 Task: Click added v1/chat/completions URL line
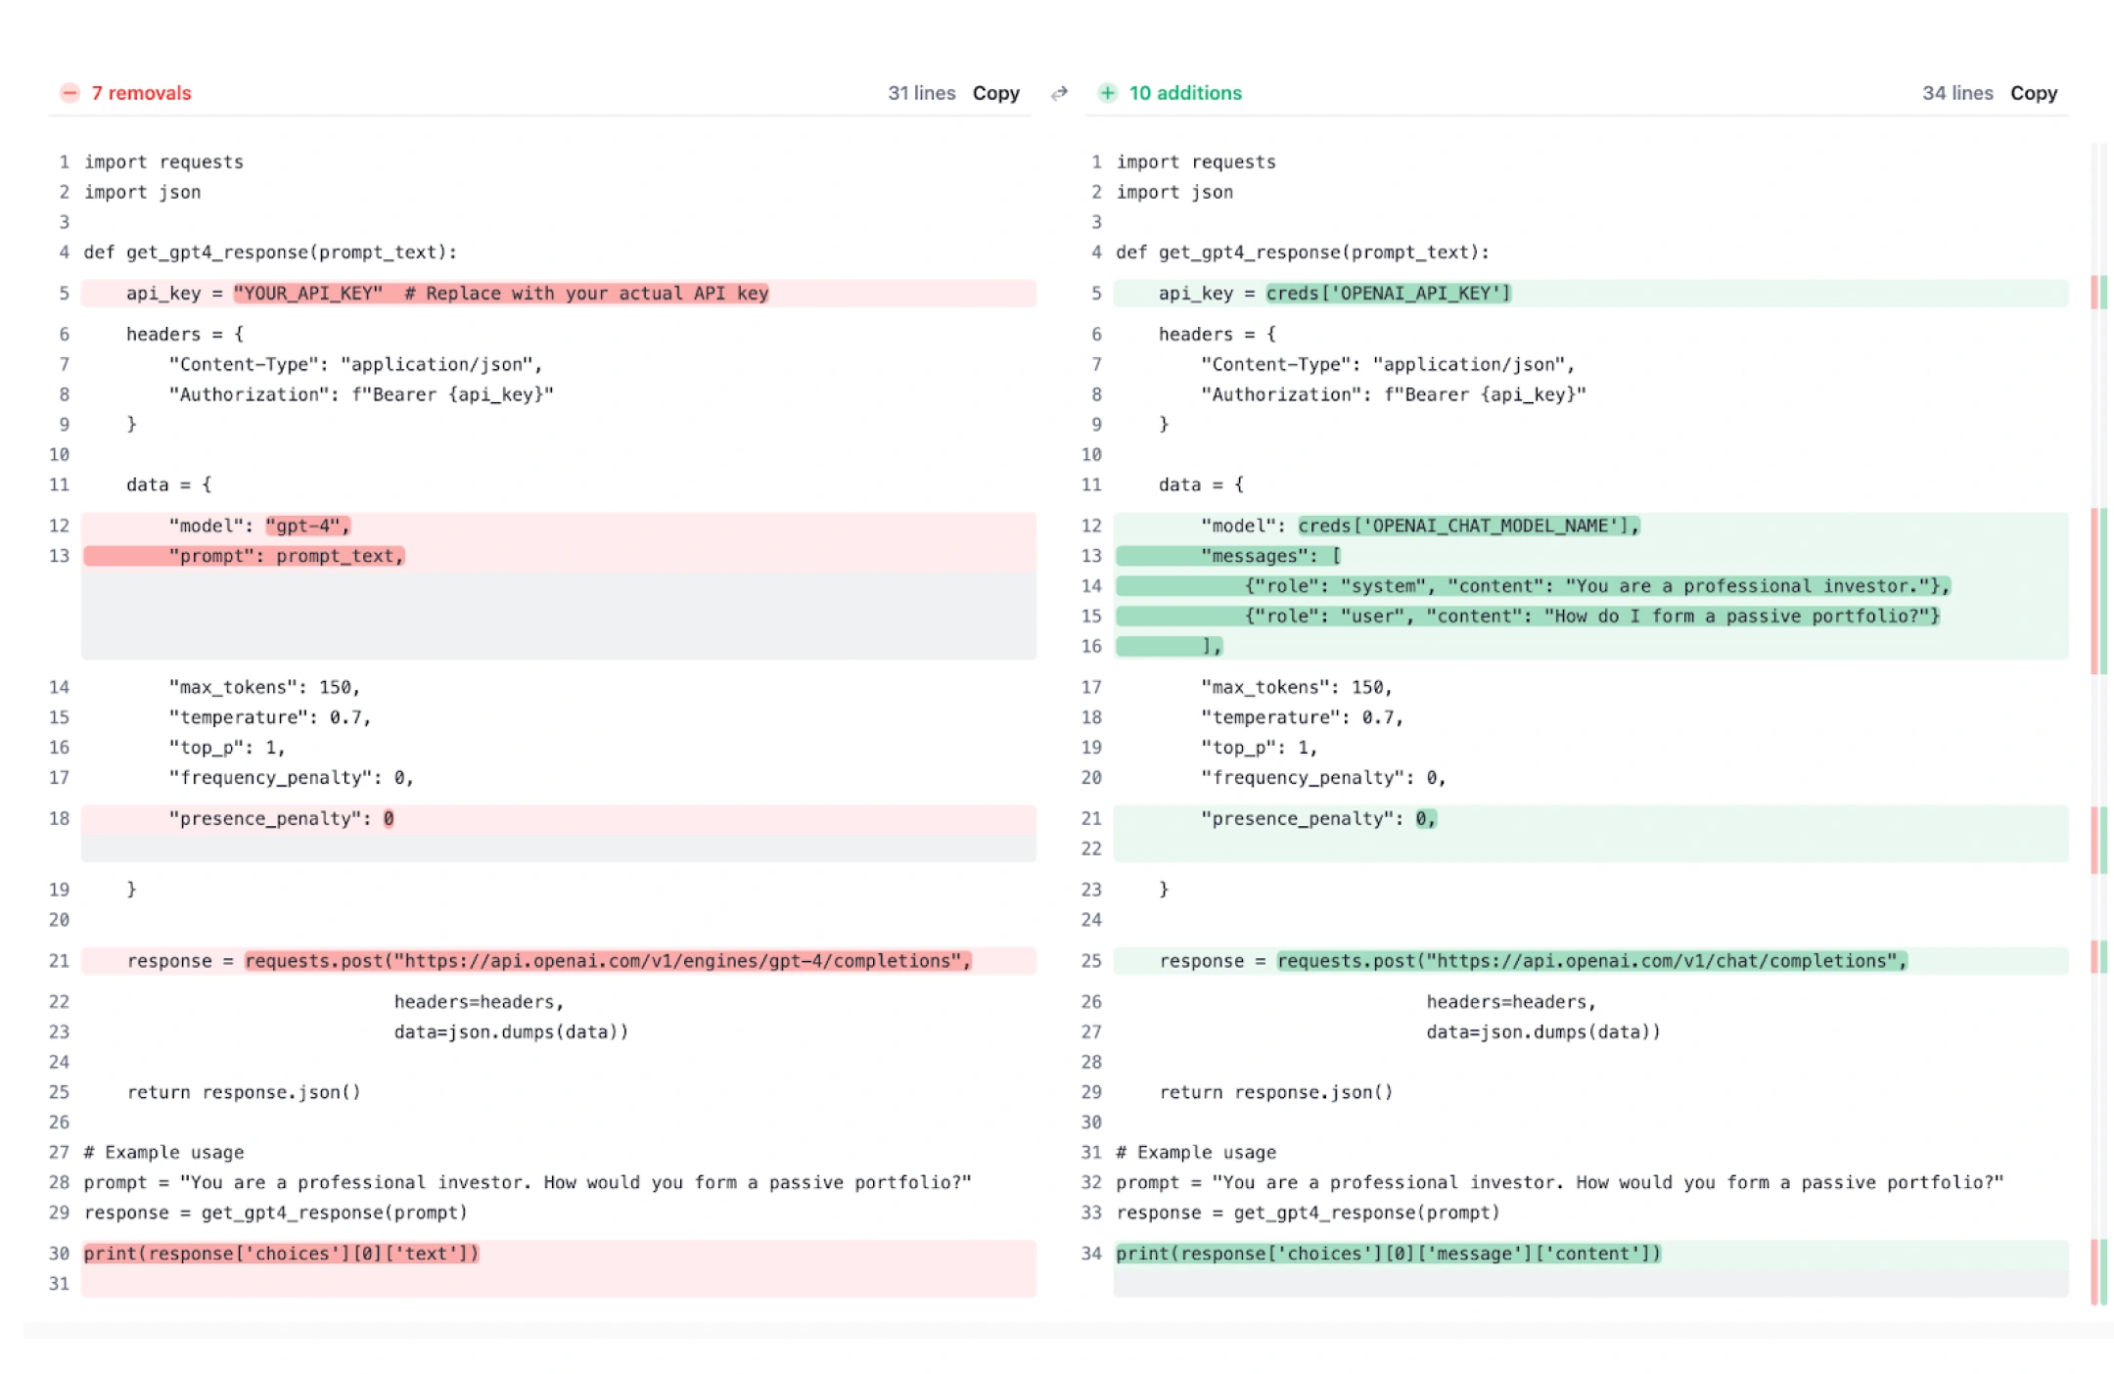[x=1591, y=961]
